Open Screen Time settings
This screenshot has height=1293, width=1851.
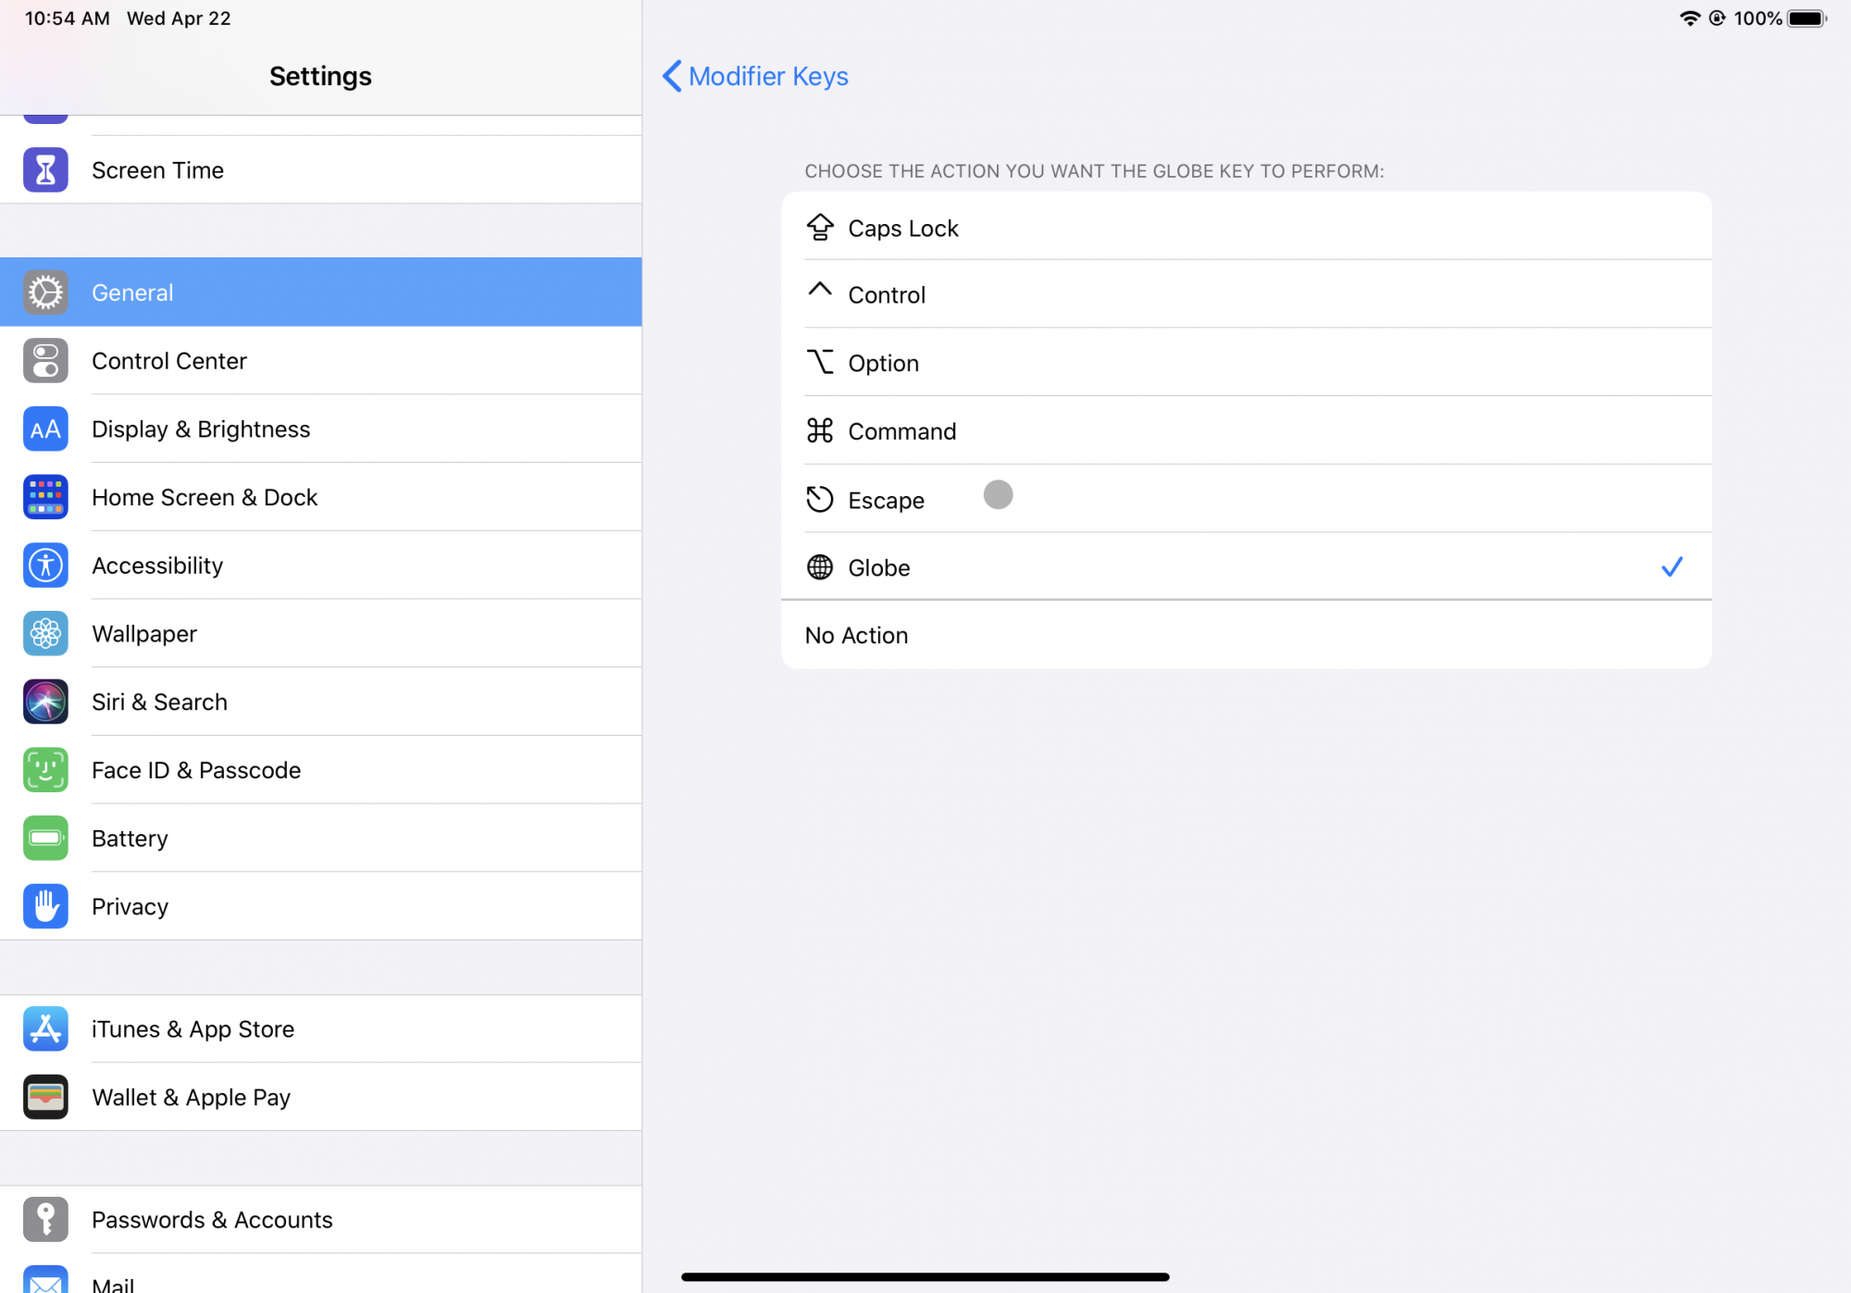pos(321,169)
